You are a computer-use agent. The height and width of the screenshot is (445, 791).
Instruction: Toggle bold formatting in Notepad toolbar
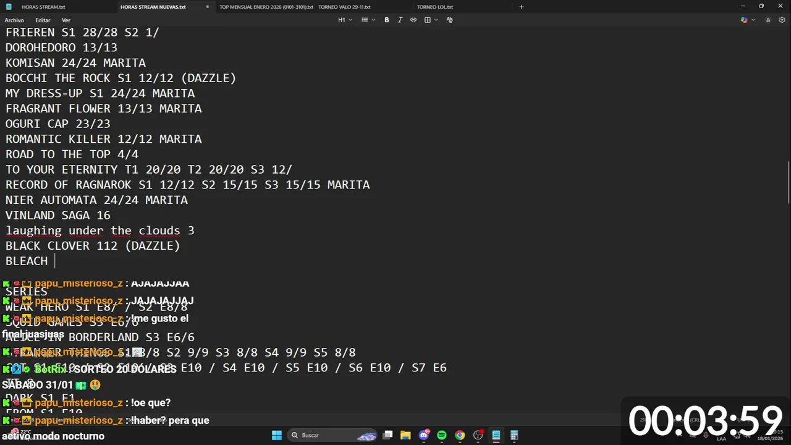click(387, 20)
